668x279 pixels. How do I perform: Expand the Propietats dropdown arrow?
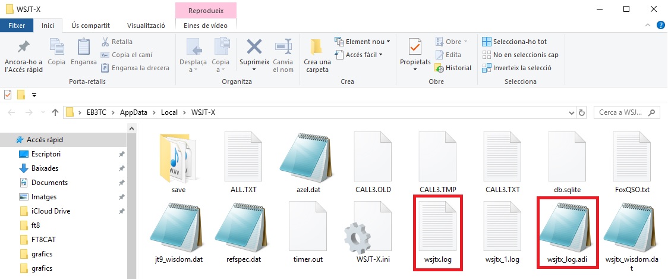[x=415, y=70]
